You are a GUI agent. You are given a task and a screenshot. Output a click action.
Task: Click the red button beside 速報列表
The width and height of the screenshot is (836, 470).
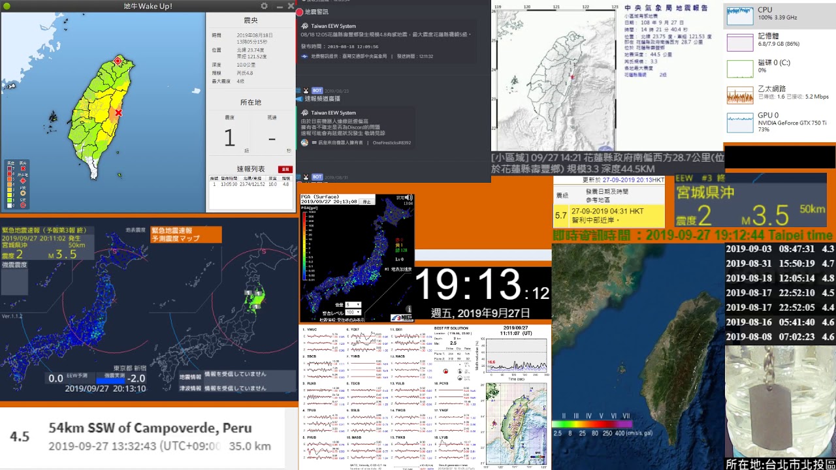click(285, 169)
